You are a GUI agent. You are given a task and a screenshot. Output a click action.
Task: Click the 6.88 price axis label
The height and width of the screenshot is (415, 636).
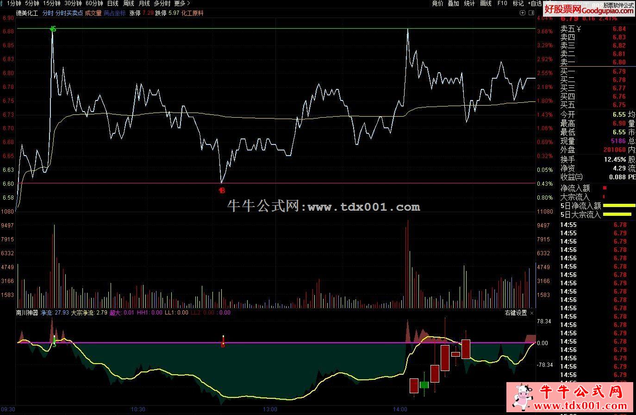[8, 31]
